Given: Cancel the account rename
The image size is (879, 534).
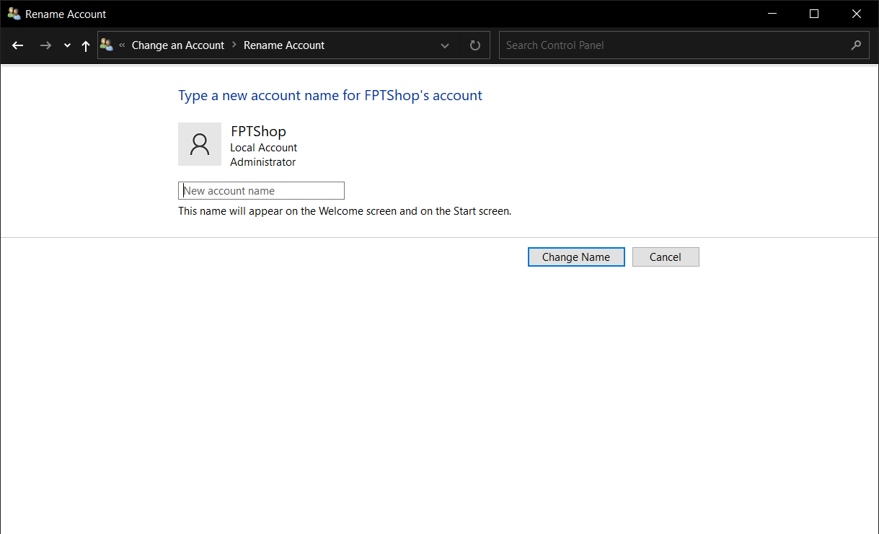Looking at the screenshot, I should [x=666, y=257].
